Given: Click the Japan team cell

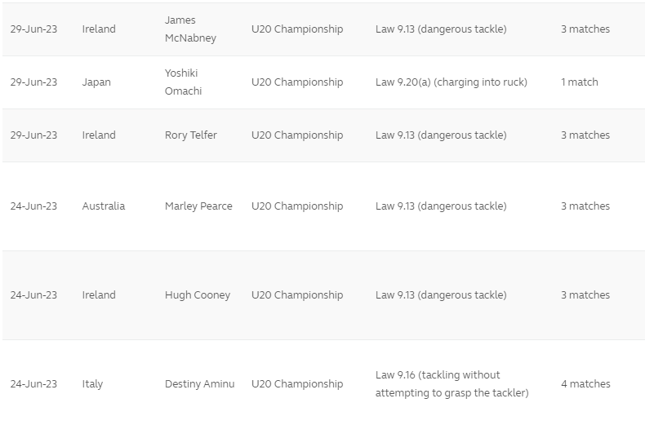Looking at the screenshot, I should click(x=96, y=82).
